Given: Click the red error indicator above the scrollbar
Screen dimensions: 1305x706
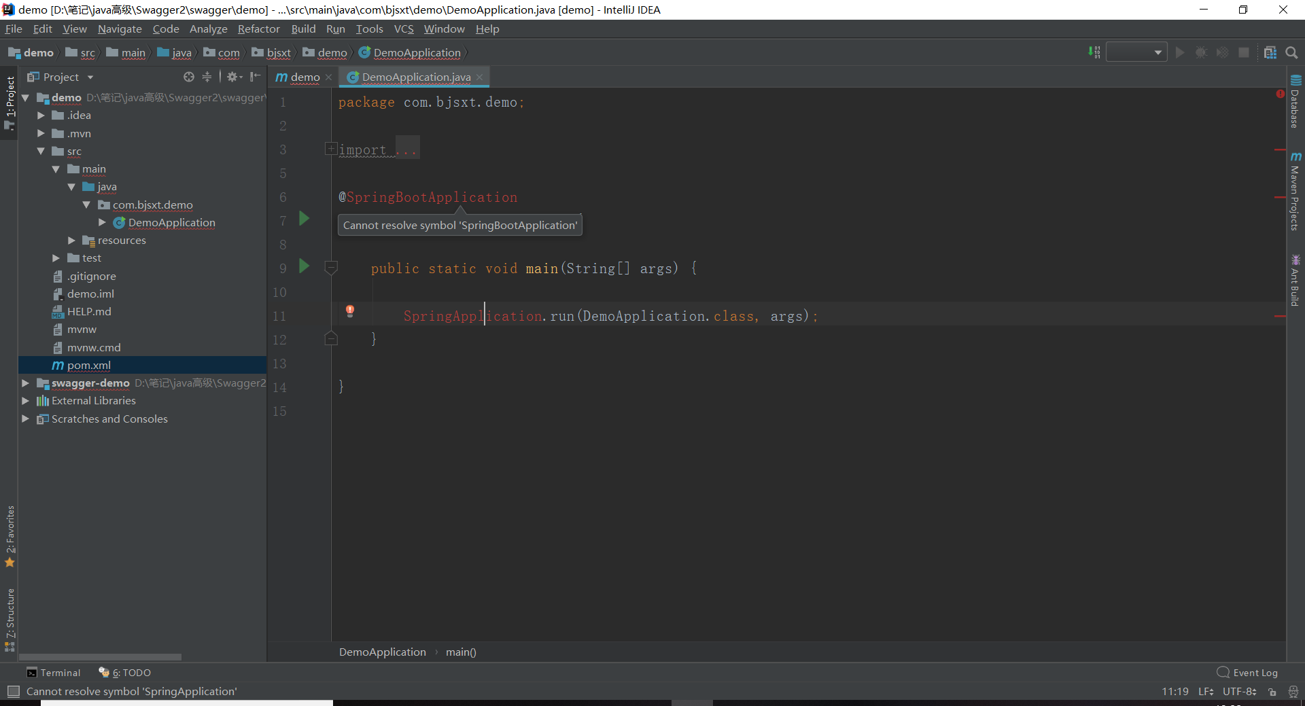Looking at the screenshot, I should 1280,94.
